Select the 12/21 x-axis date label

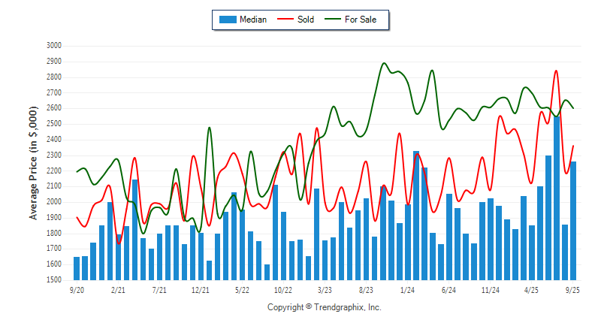tap(201, 288)
